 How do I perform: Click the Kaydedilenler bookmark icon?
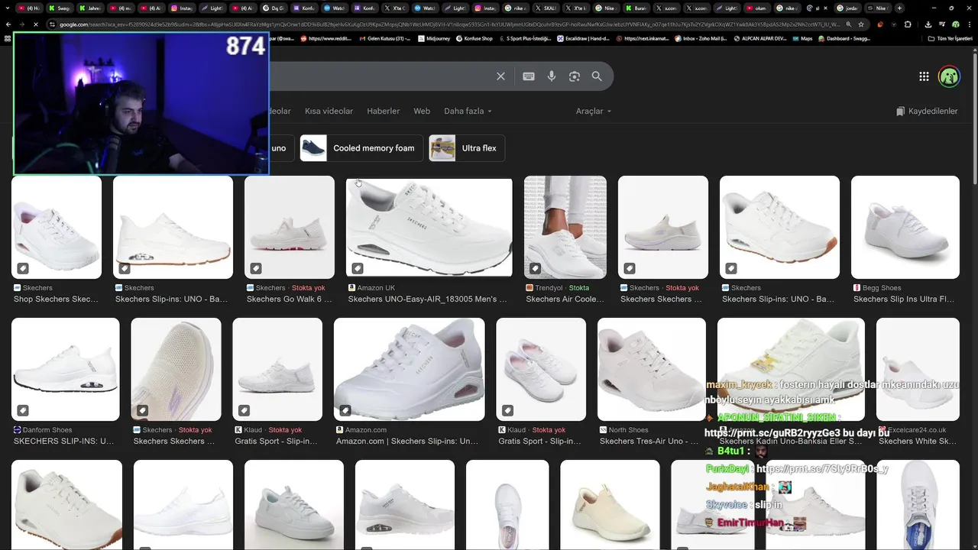click(x=901, y=111)
